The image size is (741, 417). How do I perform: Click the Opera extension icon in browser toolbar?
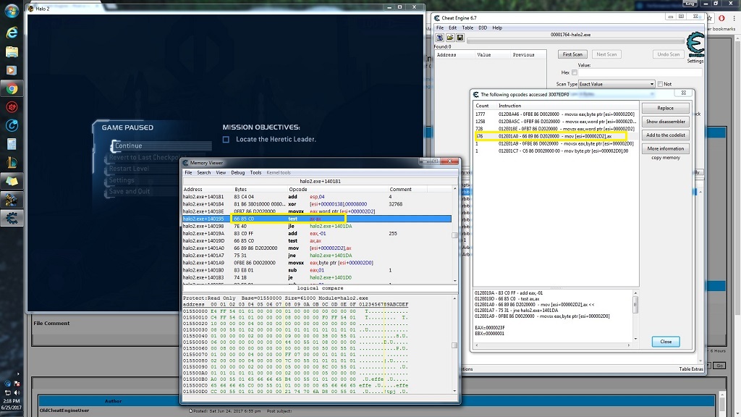[x=721, y=18]
